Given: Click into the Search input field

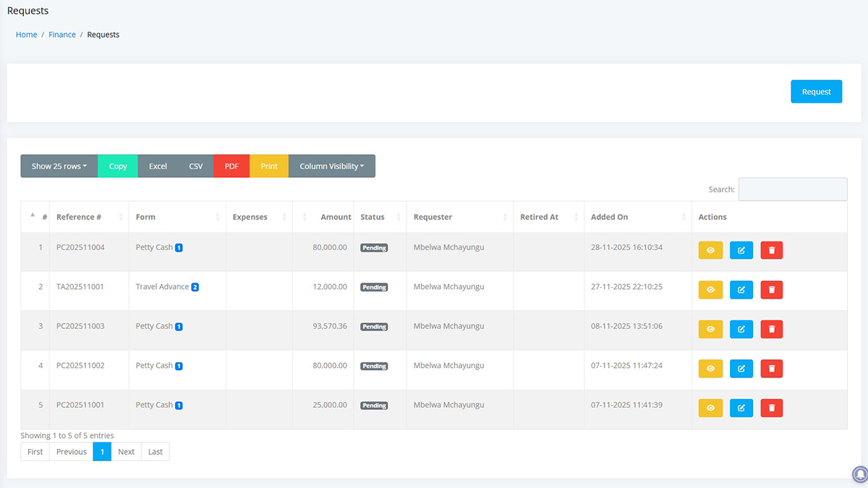Looking at the screenshot, I should pyautogui.click(x=792, y=189).
